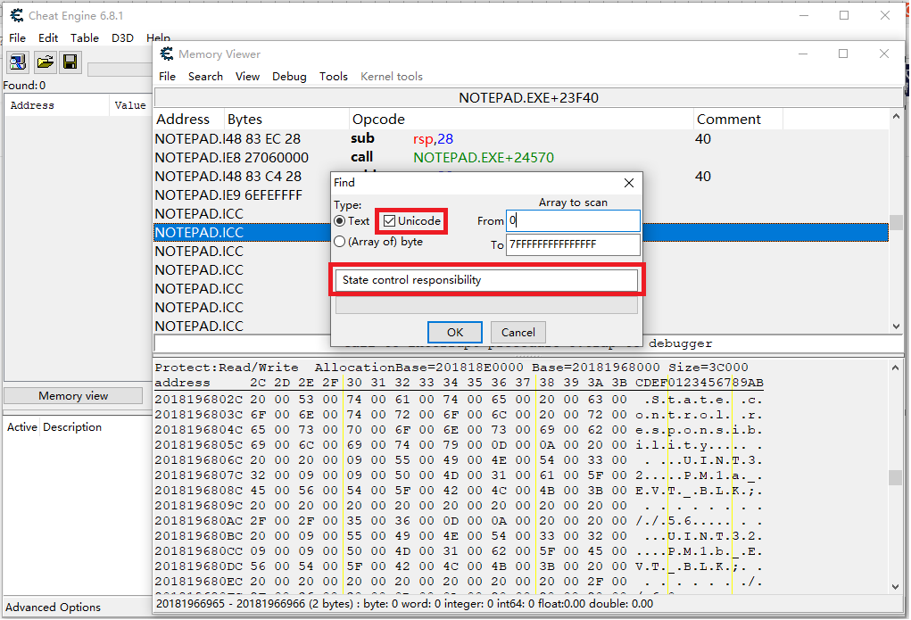This screenshot has width=911, height=620.
Task: Open Memory Viewer Tools menu
Action: click(x=334, y=77)
